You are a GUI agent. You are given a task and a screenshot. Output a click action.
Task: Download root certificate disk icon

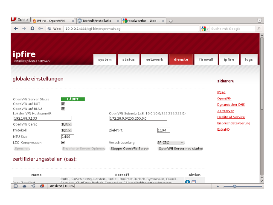194,182
